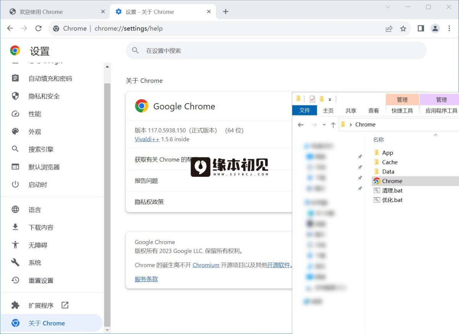Share this page from the address bar

tap(389, 28)
